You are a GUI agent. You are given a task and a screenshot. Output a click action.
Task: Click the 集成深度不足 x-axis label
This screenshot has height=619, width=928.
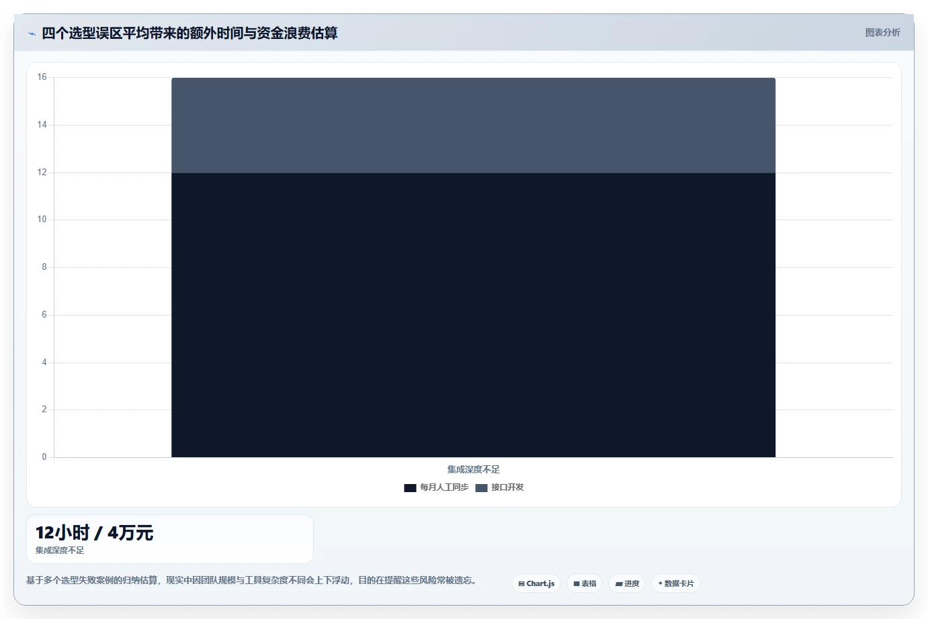point(474,469)
